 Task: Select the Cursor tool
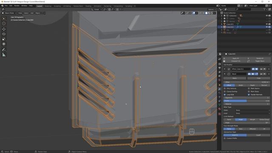(x=4, y=24)
